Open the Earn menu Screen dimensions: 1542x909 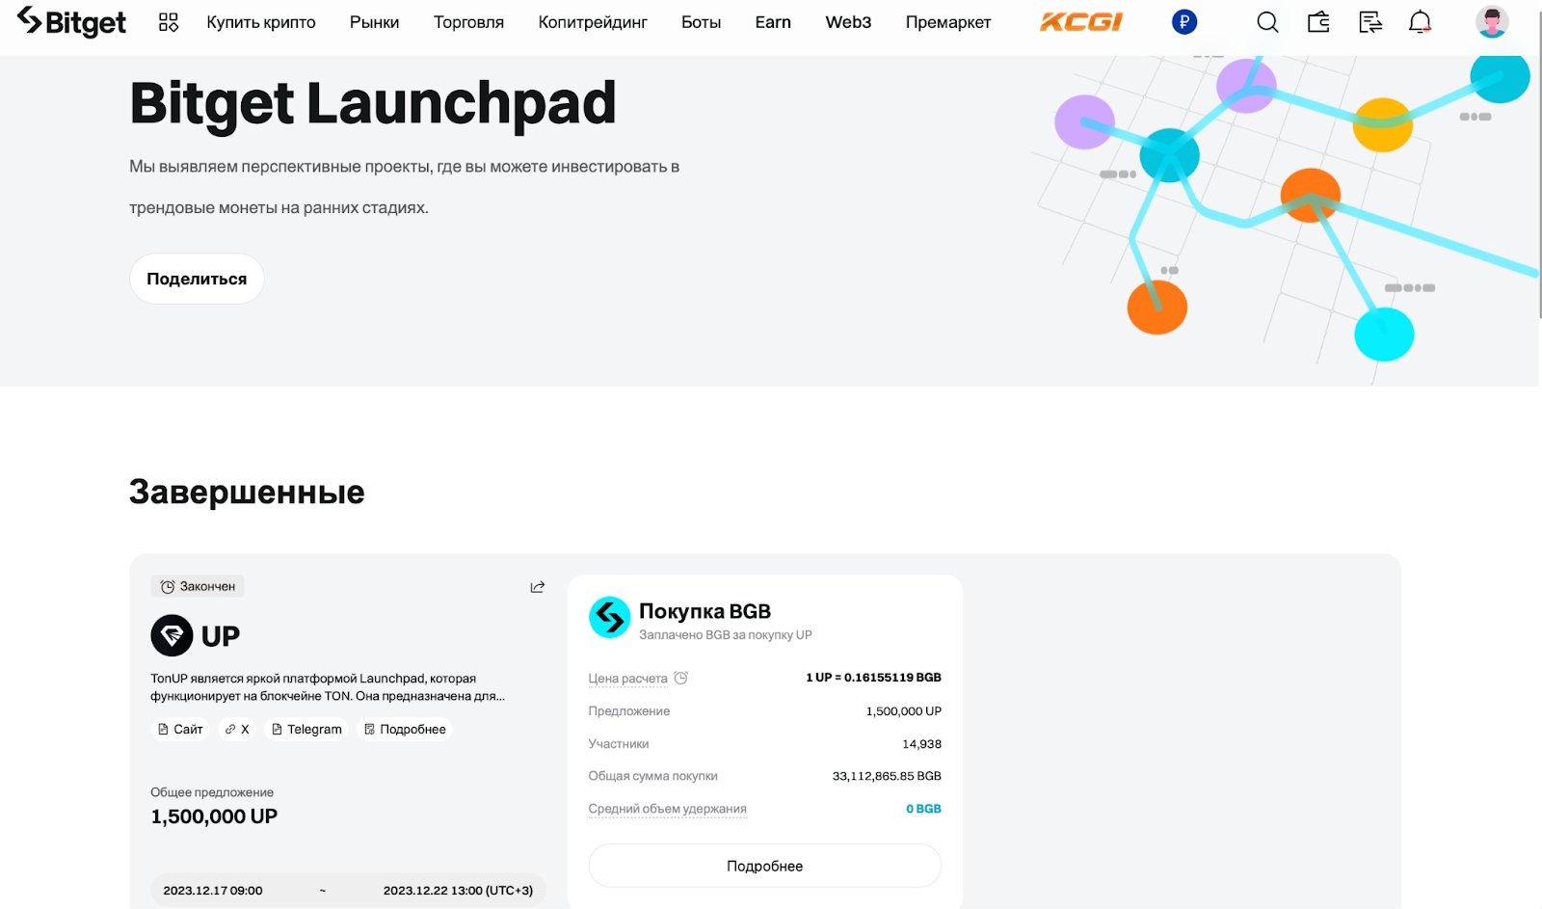tap(773, 22)
